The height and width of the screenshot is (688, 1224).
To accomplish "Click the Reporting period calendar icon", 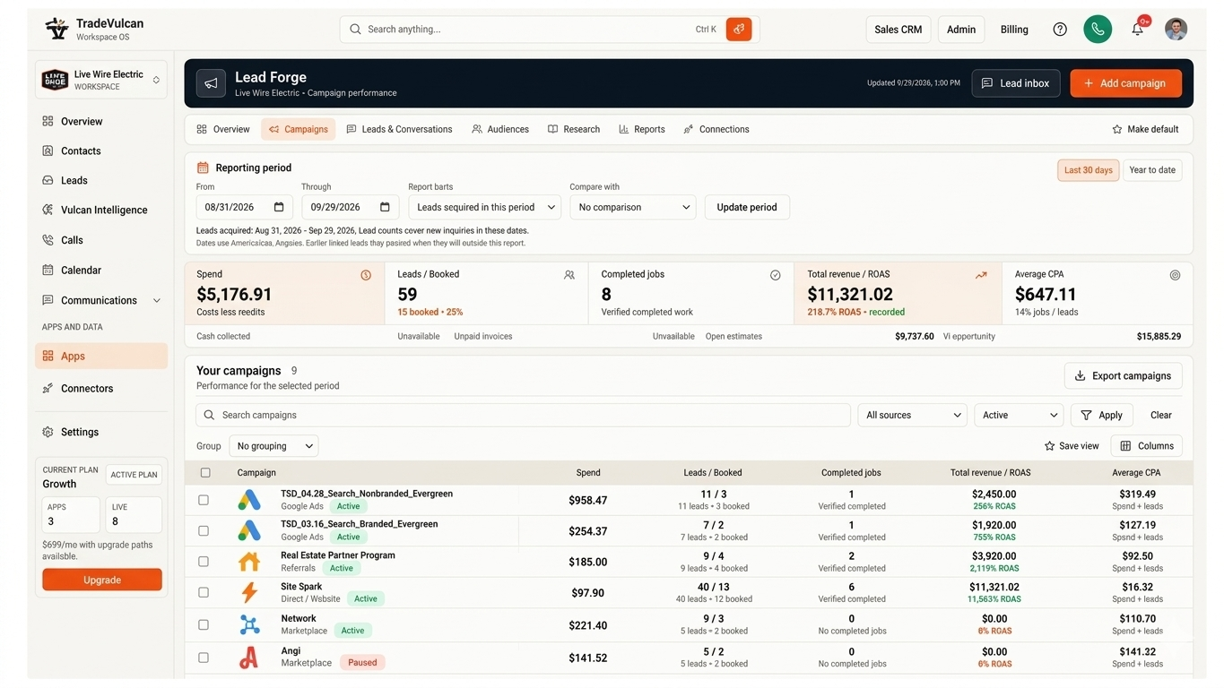I will (x=203, y=168).
